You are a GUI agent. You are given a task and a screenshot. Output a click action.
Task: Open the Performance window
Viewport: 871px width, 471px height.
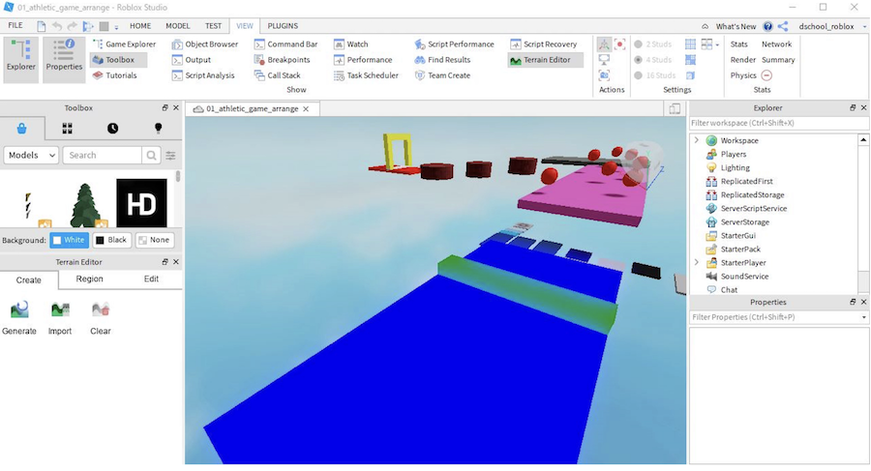click(x=363, y=59)
